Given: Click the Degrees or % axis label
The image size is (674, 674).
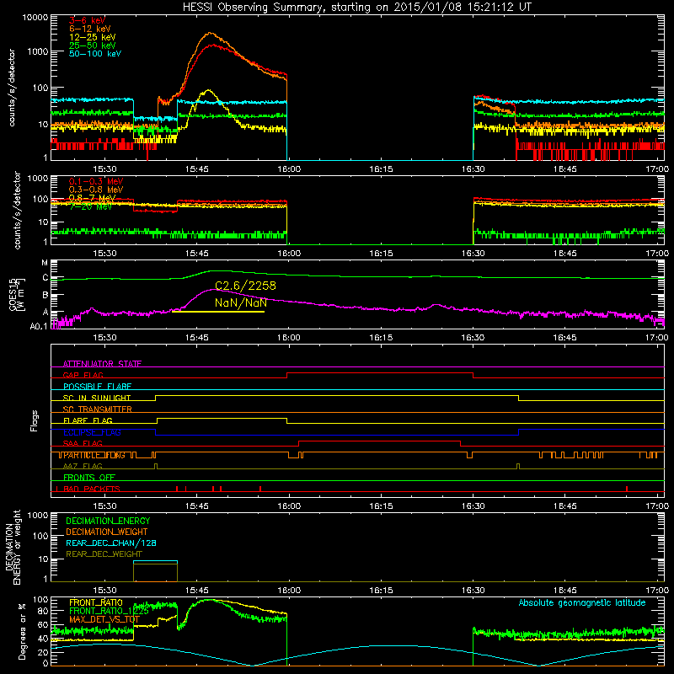Looking at the screenshot, I should pos(22,631).
